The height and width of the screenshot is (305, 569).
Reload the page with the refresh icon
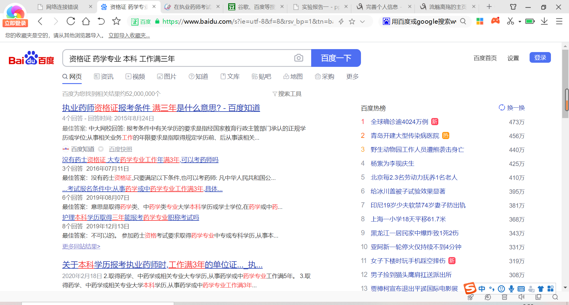pyautogui.click(x=71, y=21)
